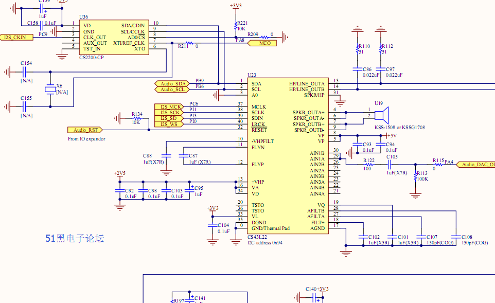This screenshot has width=495, height=303.
Task: Click the U19 speaker symbol
Action: point(382,115)
